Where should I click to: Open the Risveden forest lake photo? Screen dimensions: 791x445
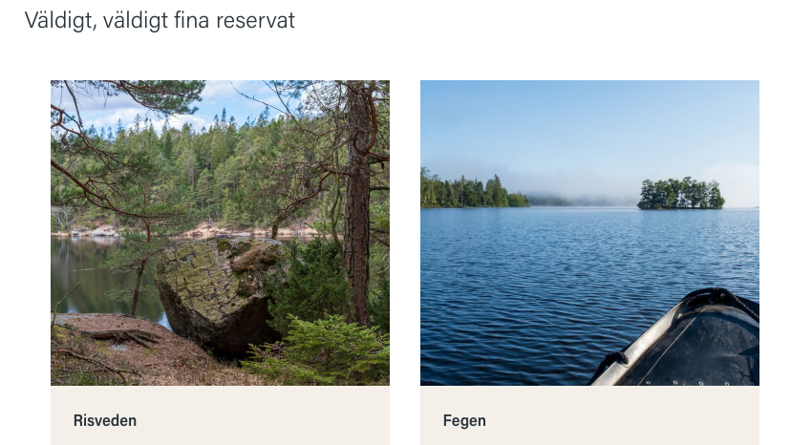tap(220, 233)
